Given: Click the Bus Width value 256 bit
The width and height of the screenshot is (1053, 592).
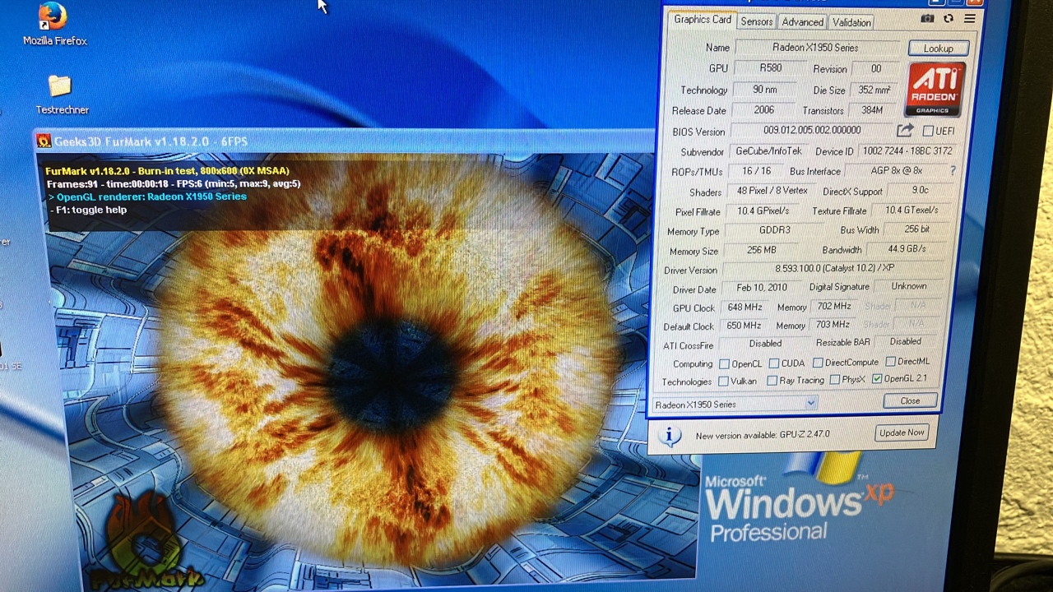Looking at the screenshot, I should 916,229.
